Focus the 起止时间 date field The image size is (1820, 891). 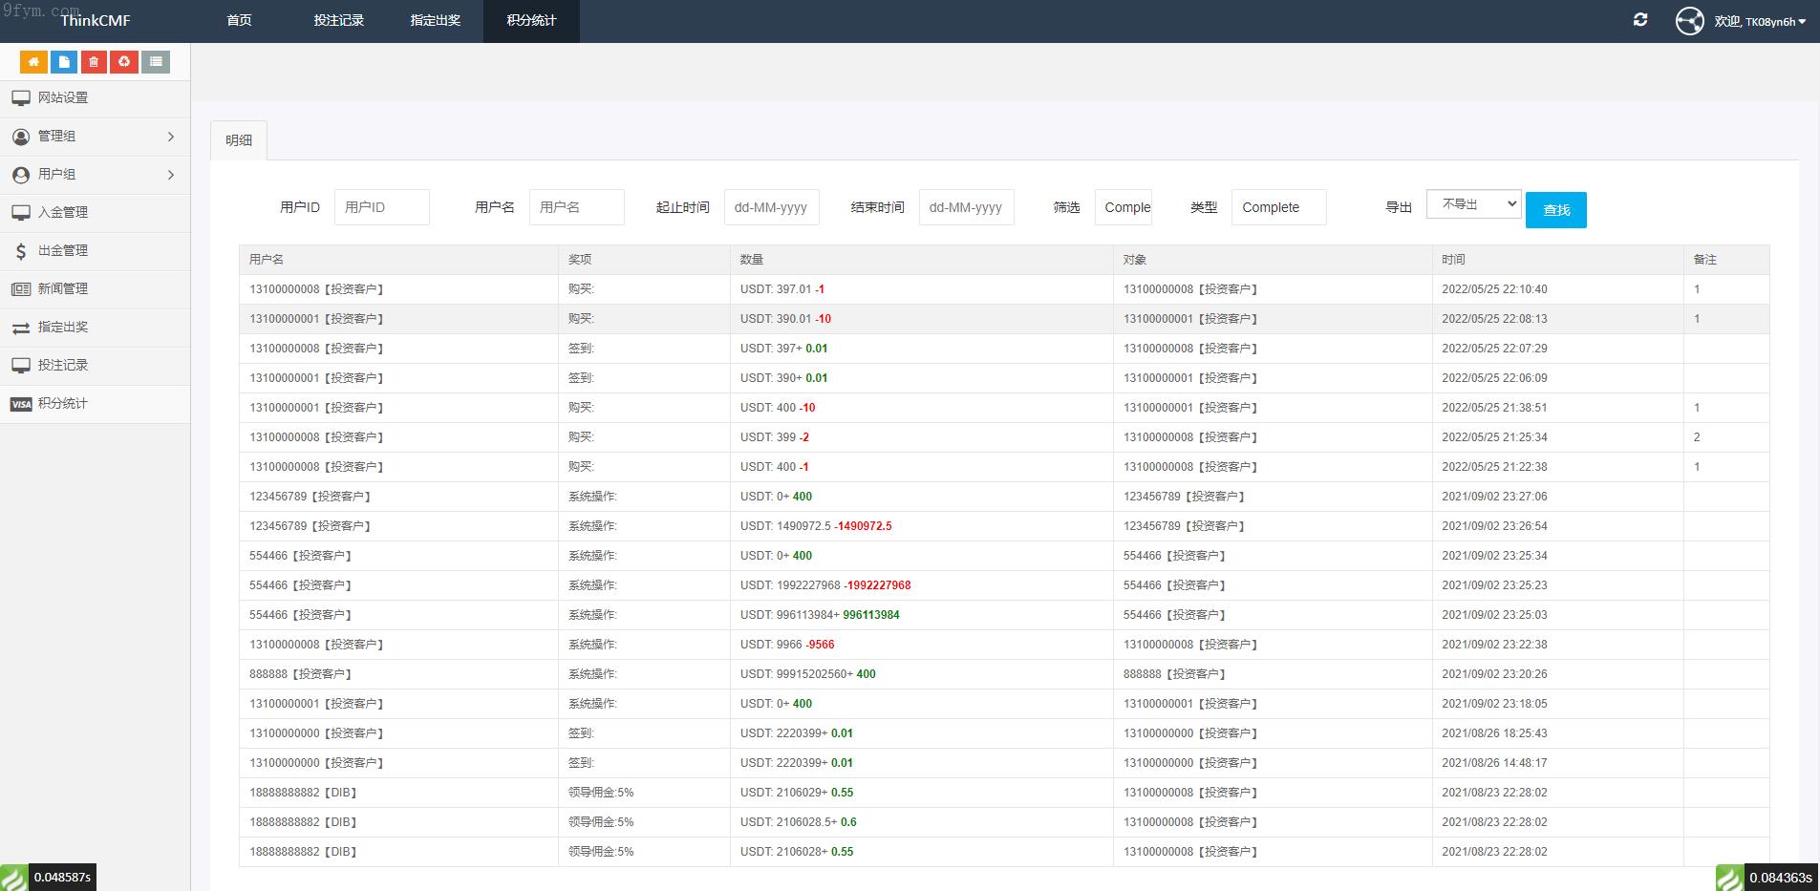pos(771,207)
